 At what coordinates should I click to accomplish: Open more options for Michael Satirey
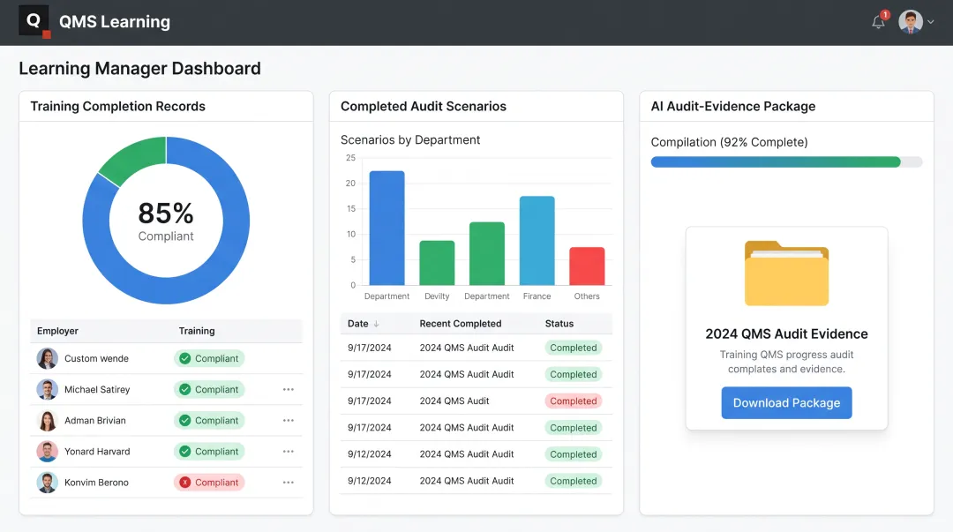coord(288,390)
